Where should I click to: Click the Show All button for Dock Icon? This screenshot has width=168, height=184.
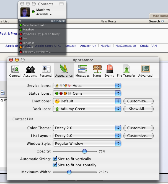(x=138, y=109)
